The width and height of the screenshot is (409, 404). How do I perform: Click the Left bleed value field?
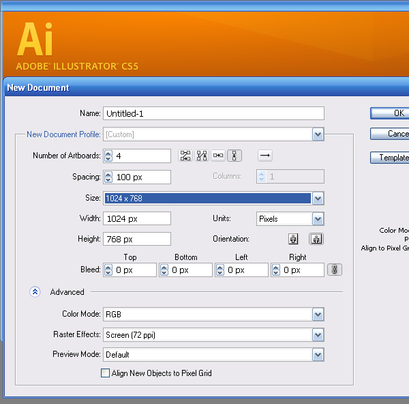pos(246,270)
